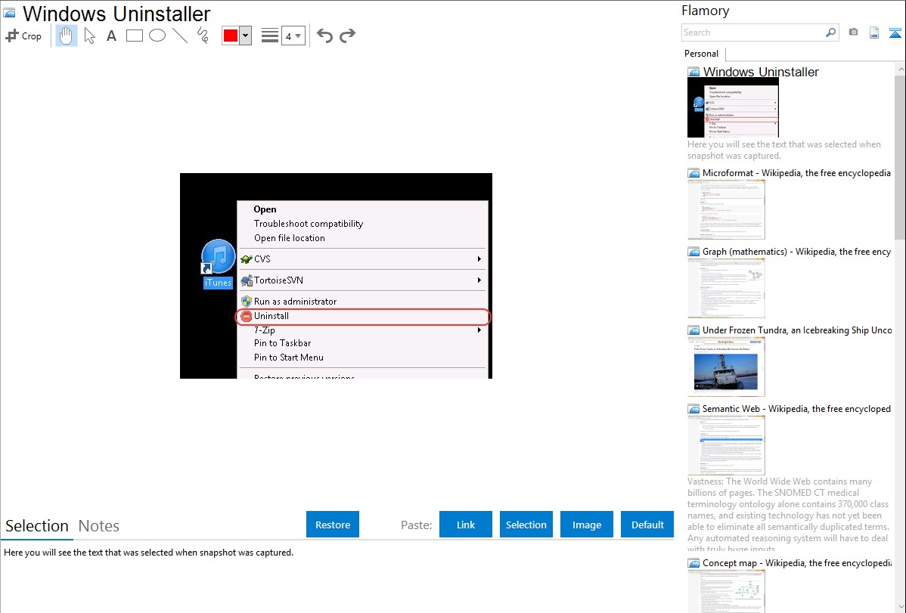Click the Flamory logo icon at top right

pos(895,33)
